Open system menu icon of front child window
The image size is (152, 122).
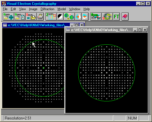[68, 30]
